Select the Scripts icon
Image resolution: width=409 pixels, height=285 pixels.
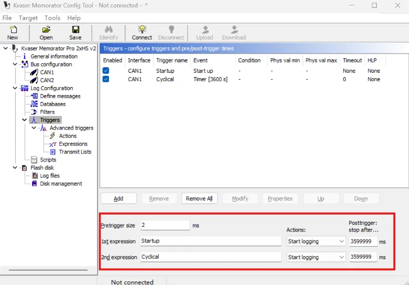[x=34, y=160]
